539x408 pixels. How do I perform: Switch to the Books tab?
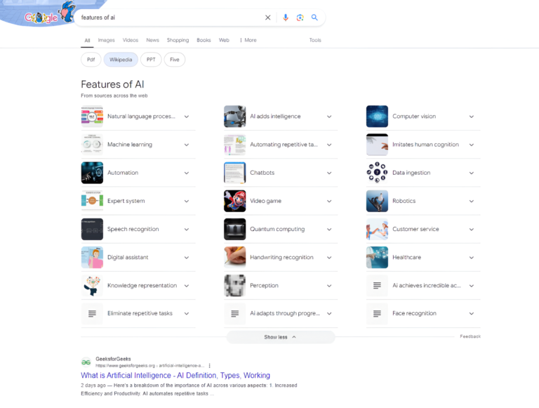pos(204,40)
